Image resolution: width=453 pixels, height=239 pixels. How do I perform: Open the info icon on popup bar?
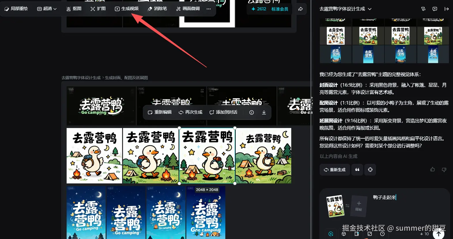coord(252,112)
